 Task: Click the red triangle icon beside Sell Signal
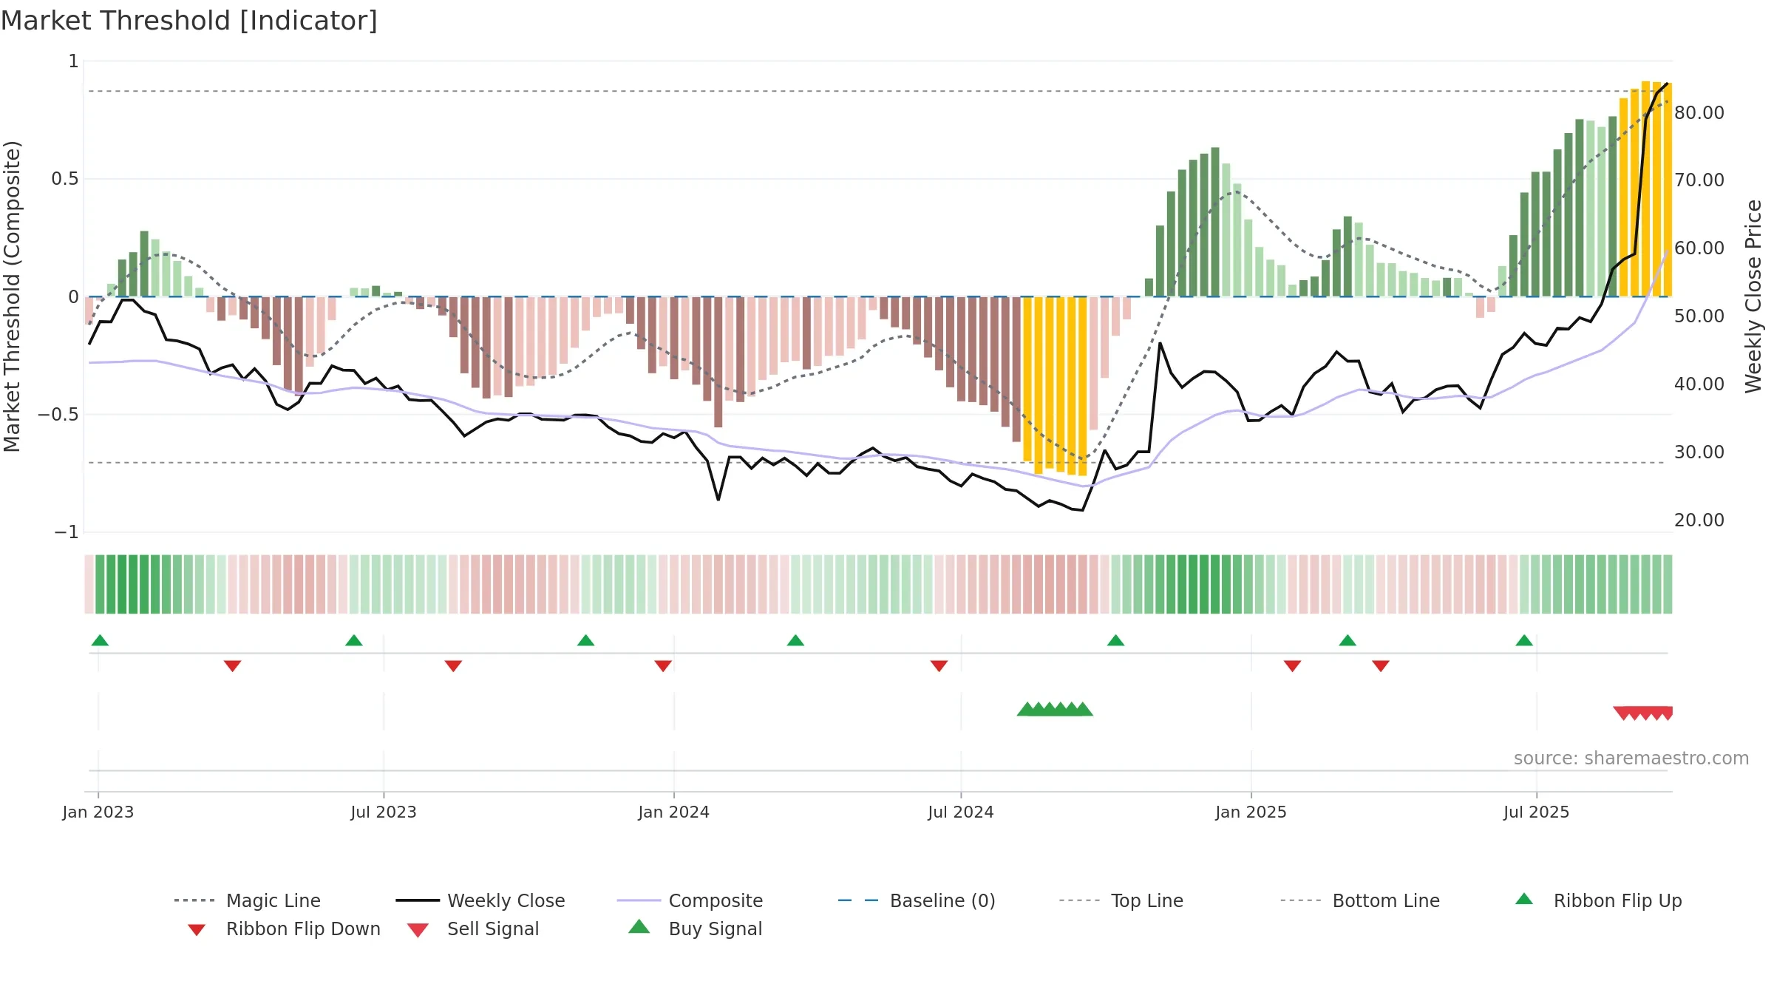click(418, 930)
